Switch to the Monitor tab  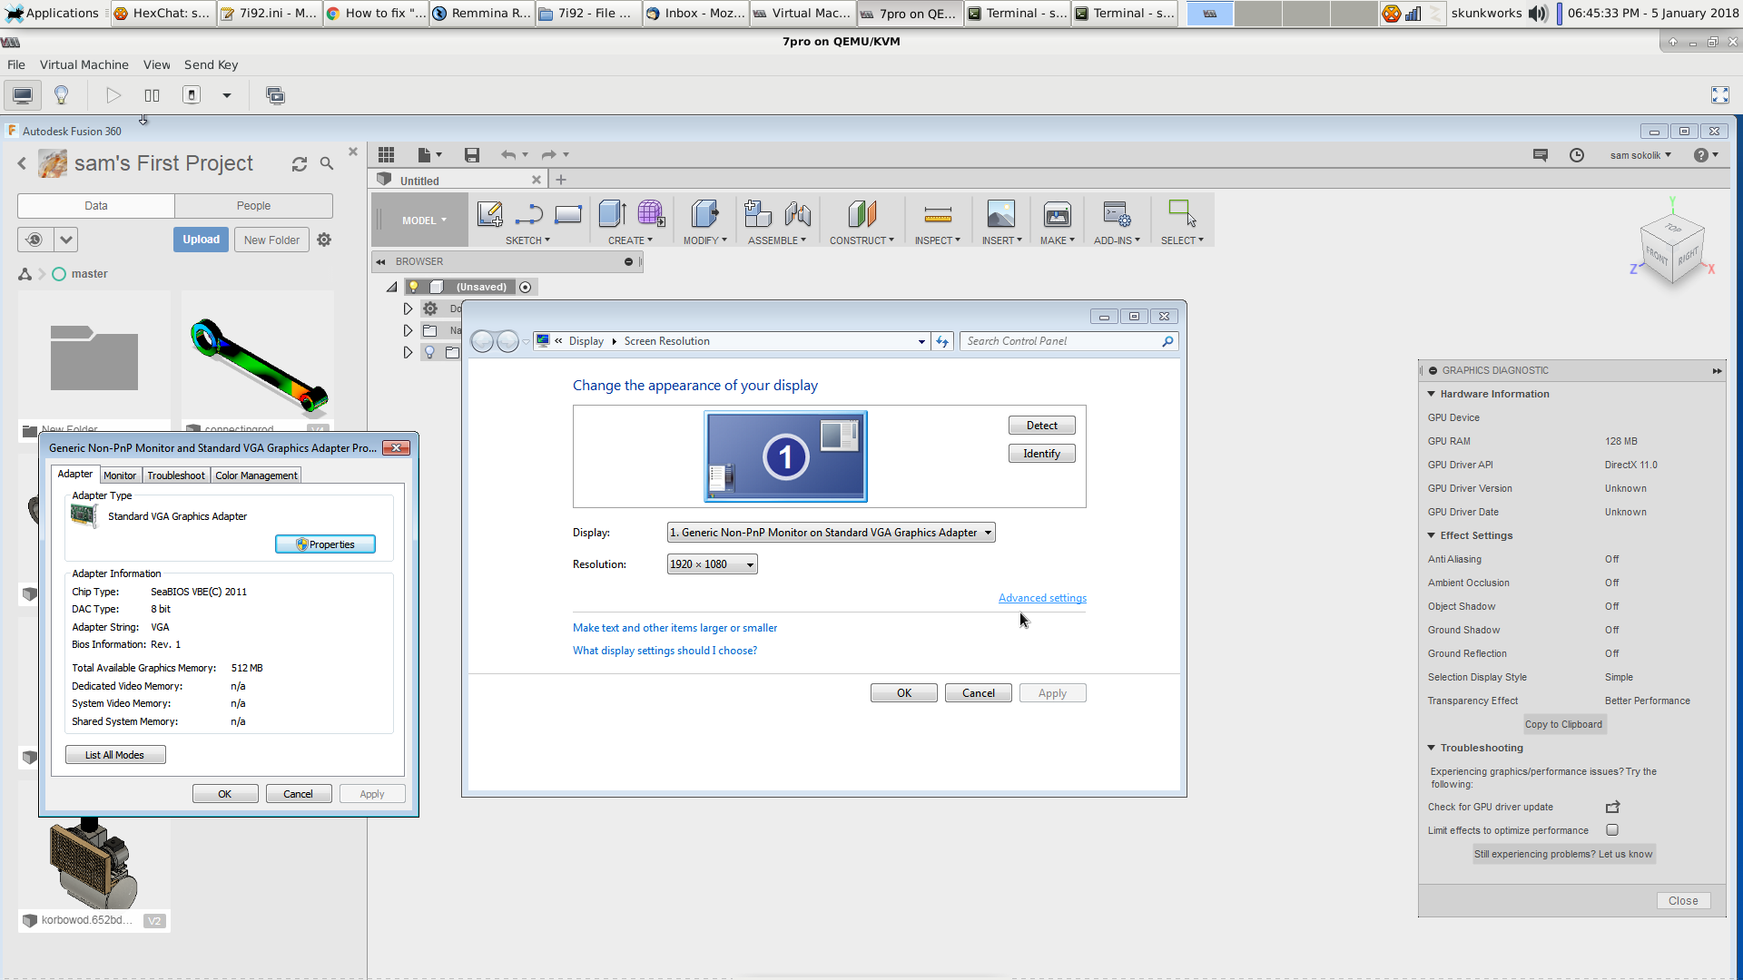click(x=119, y=475)
